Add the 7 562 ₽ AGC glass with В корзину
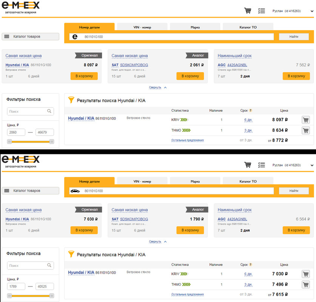The width and height of the screenshot is (316, 302). click(x=296, y=76)
